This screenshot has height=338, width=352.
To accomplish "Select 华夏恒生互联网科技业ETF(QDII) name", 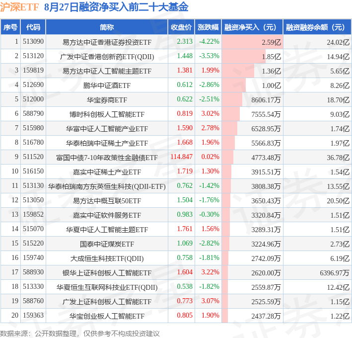I will 107,287.
